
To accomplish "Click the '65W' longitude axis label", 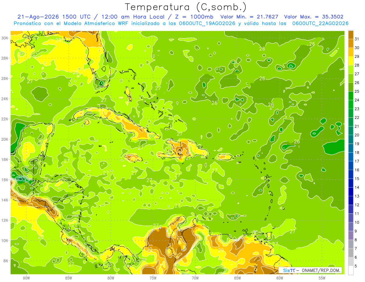I will coord(238,278).
